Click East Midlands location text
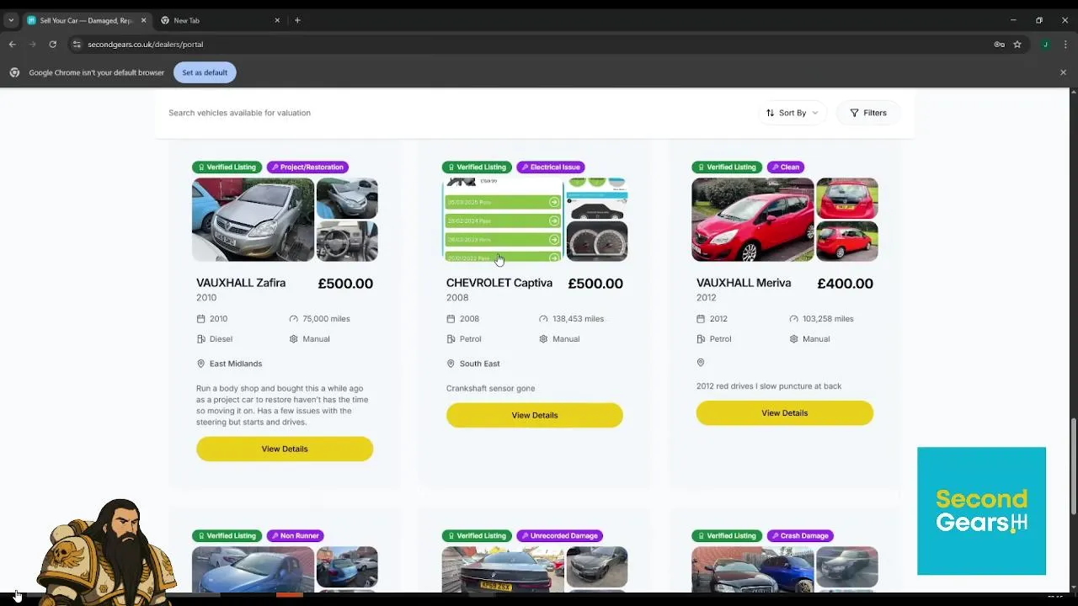The image size is (1078, 606). pyautogui.click(x=236, y=364)
